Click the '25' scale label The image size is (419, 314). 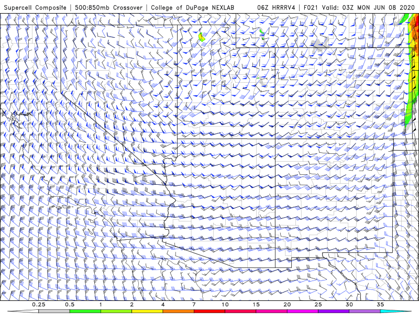[x=318, y=305]
